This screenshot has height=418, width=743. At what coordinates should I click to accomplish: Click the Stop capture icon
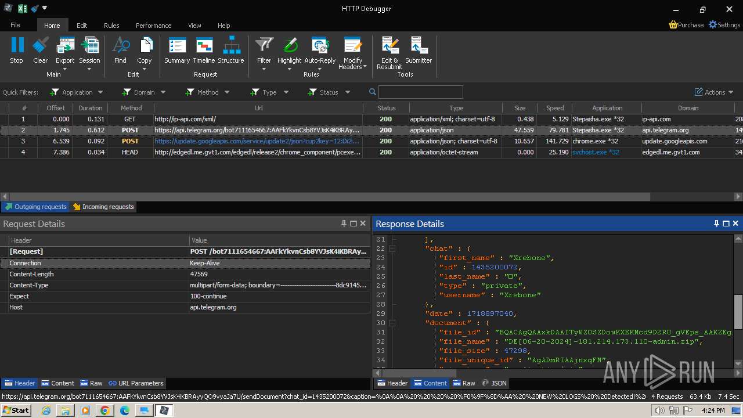17,45
